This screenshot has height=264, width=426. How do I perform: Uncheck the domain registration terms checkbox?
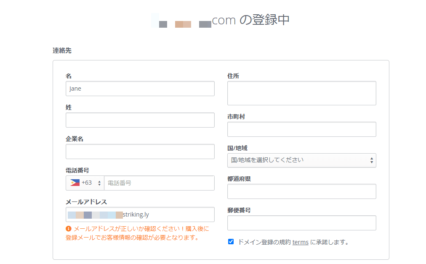[231, 241]
